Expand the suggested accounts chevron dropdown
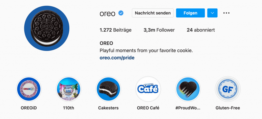The height and width of the screenshot is (119, 262). click(212, 13)
